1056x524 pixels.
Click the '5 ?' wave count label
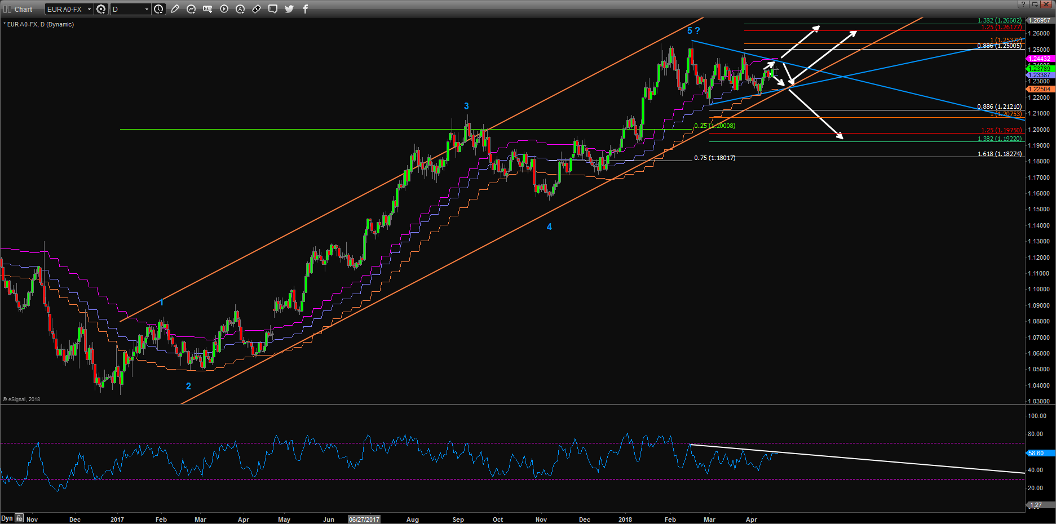click(x=693, y=31)
